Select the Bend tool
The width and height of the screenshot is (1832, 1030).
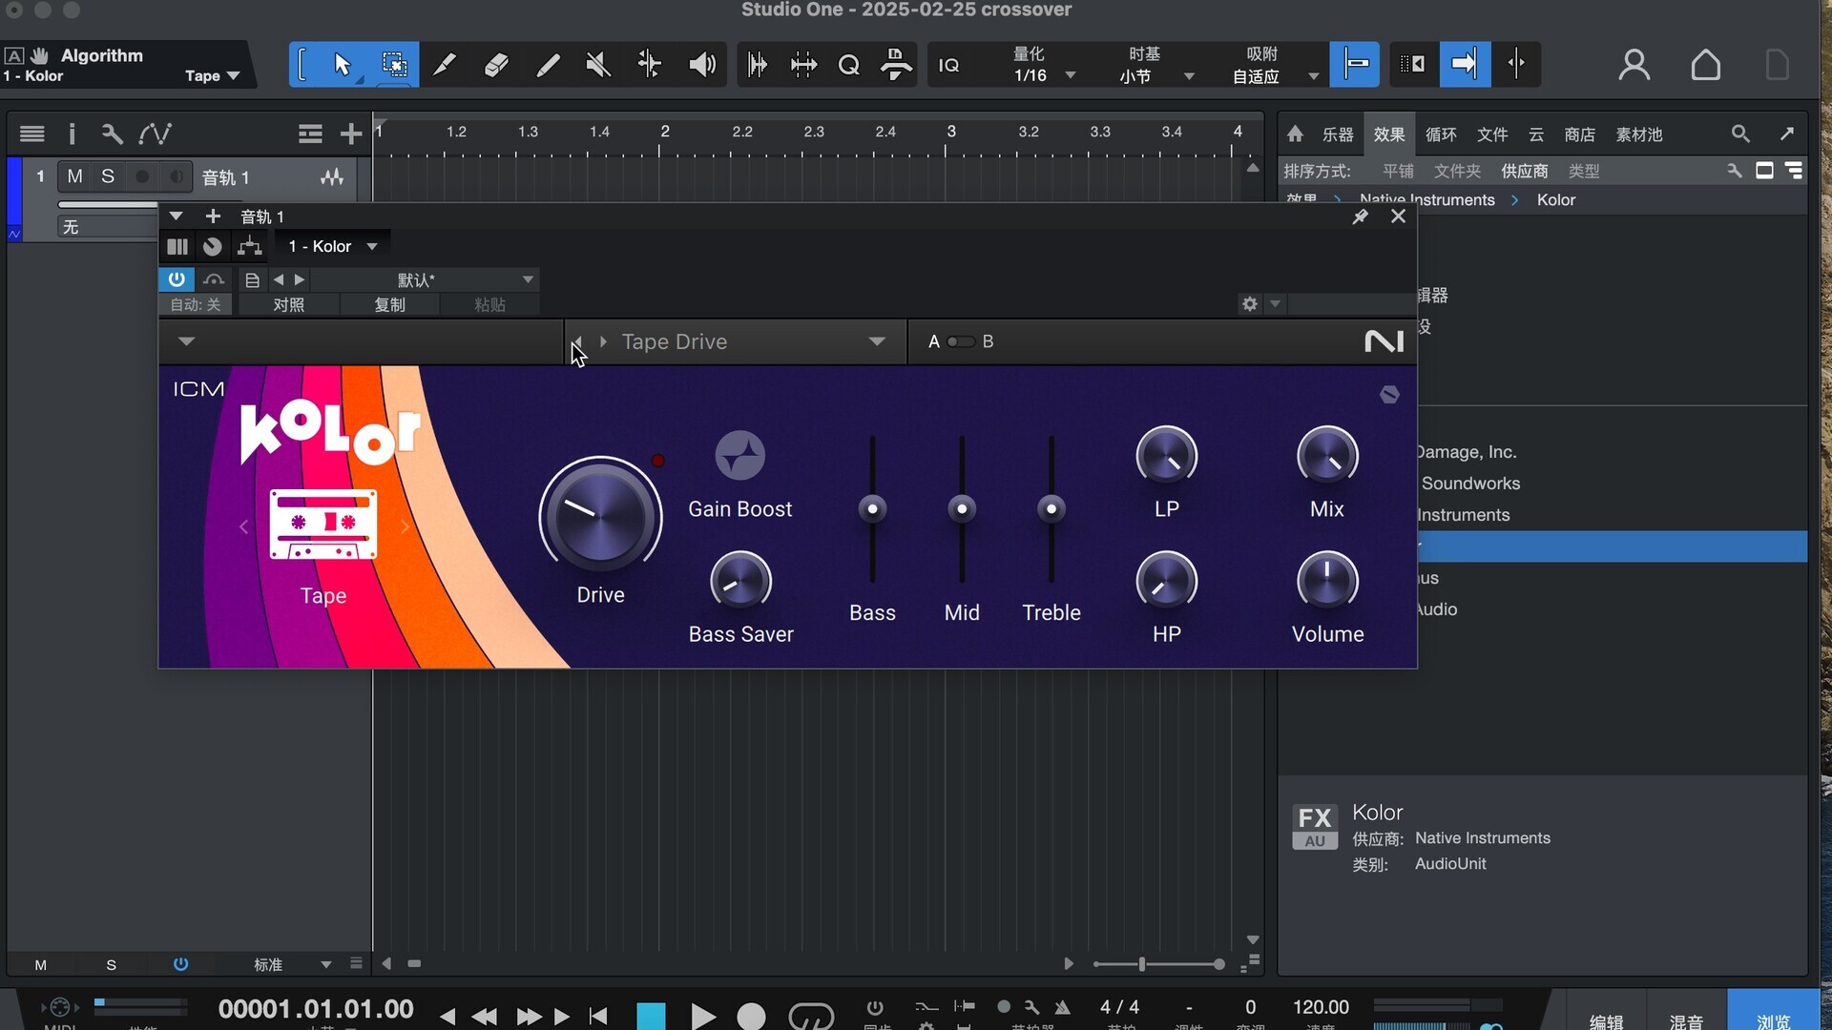650,65
